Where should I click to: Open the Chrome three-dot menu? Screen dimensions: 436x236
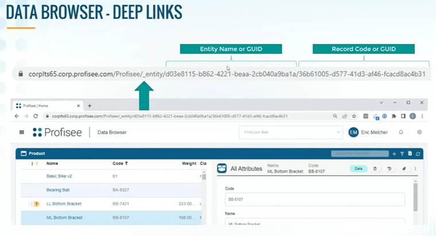pos(422,116)
